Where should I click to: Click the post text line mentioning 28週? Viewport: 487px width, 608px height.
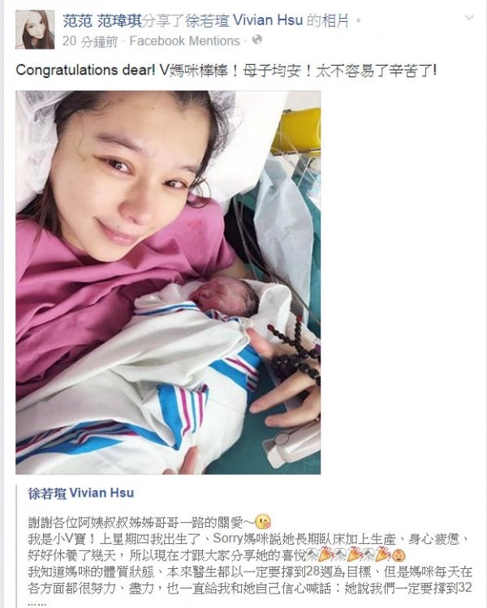click(250, 572)
